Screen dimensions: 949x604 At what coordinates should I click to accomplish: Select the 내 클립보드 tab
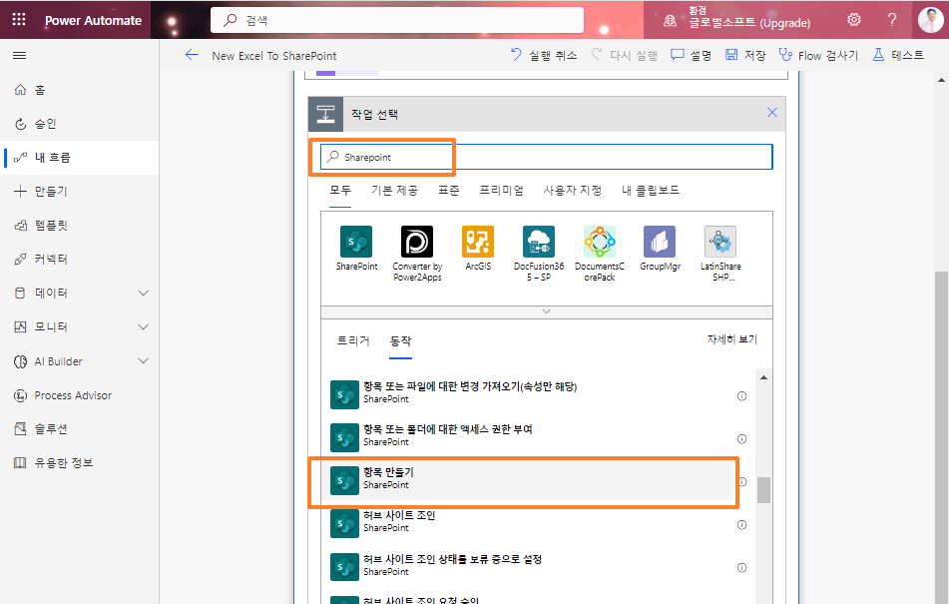[x=651, y=190]
